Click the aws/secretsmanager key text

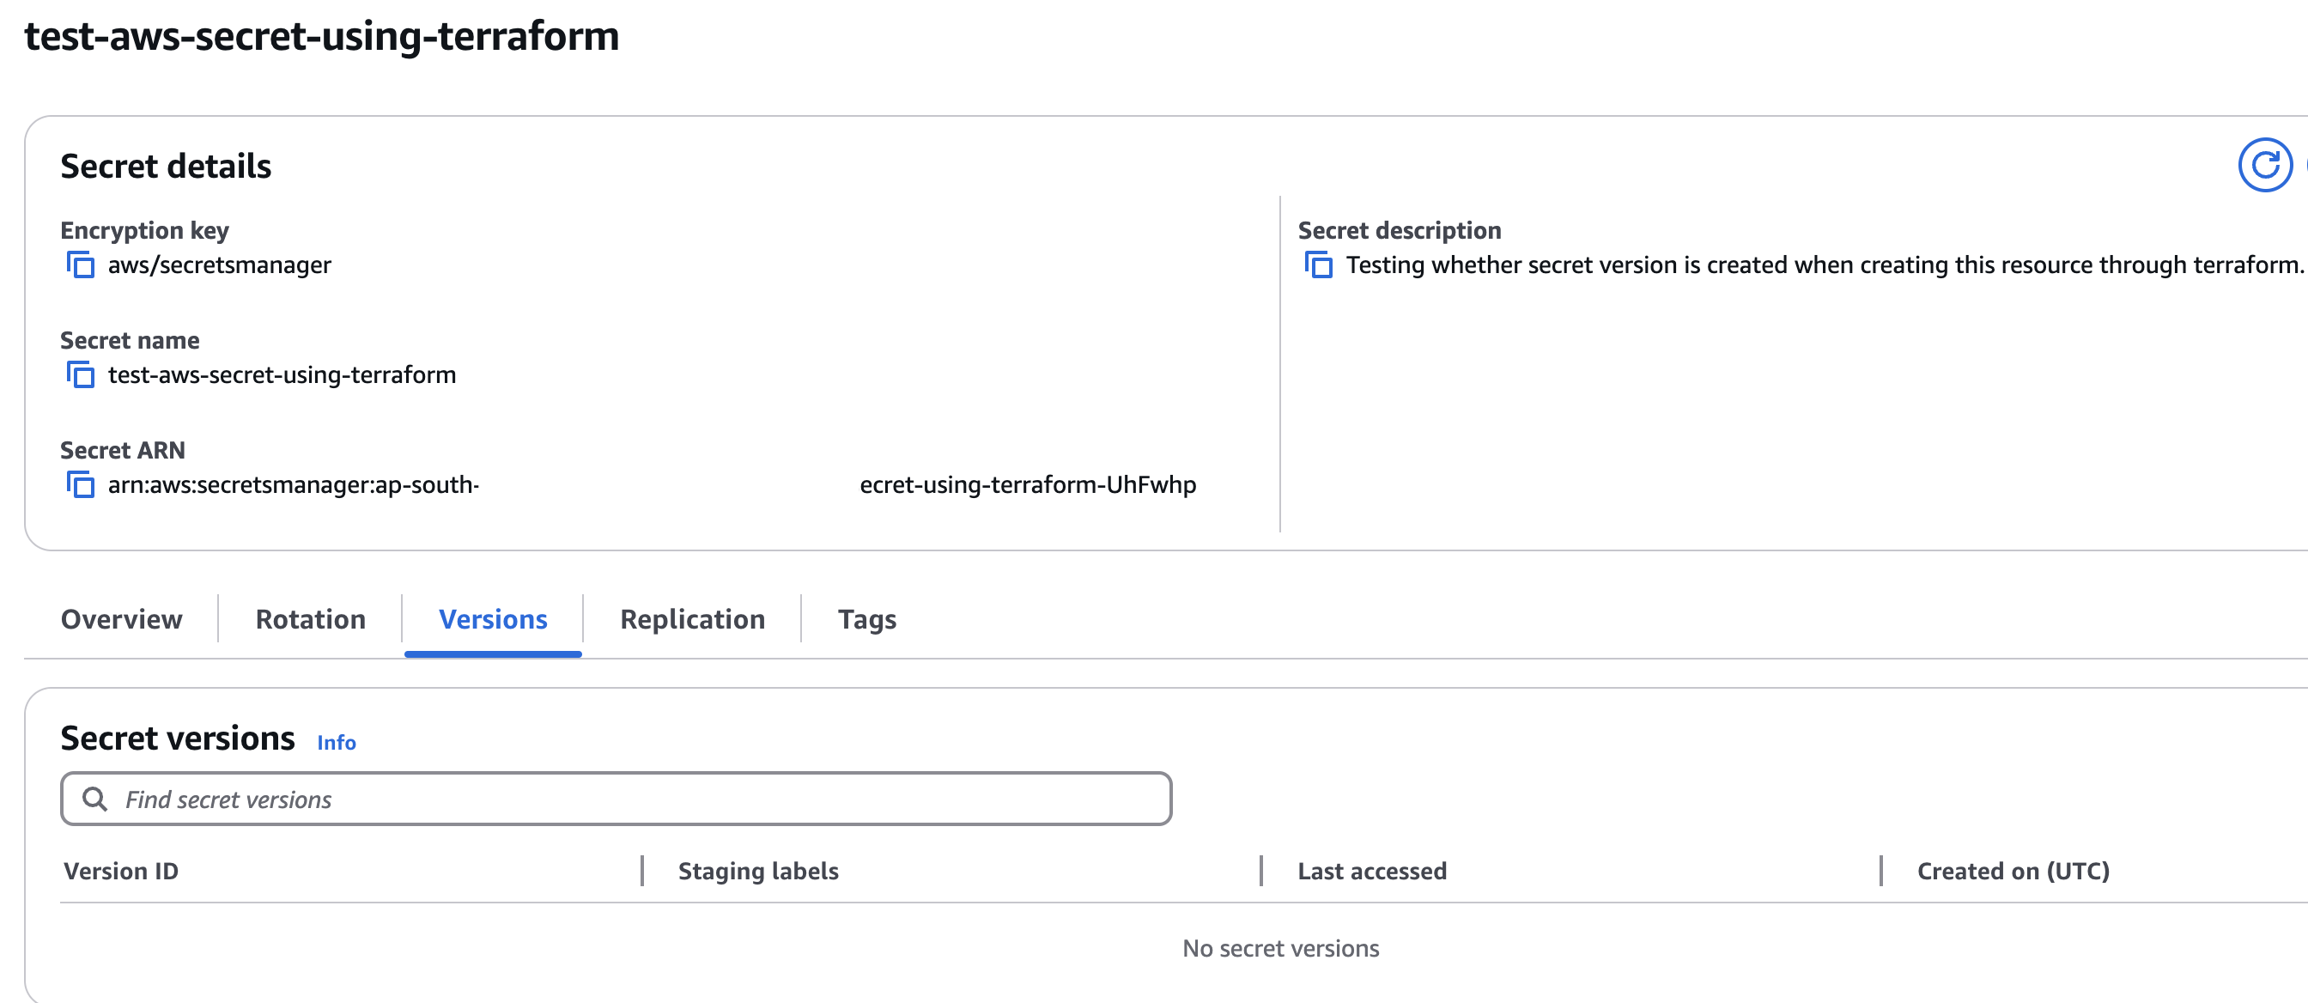click(x=220, y=265)
